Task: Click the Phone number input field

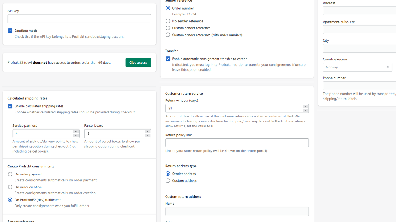Action: tap(359, 86)
